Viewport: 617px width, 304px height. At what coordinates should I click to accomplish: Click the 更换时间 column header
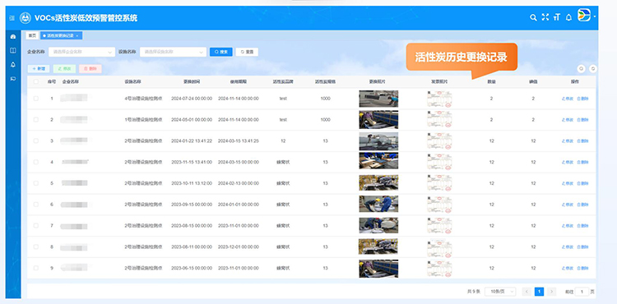192,81
